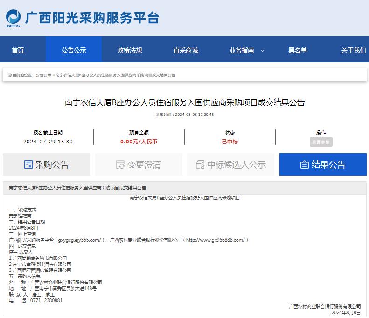This screenshot has height=318, width=369.
Task: Click the http://www.gx966888.com/ URL text
Action: 216,240
